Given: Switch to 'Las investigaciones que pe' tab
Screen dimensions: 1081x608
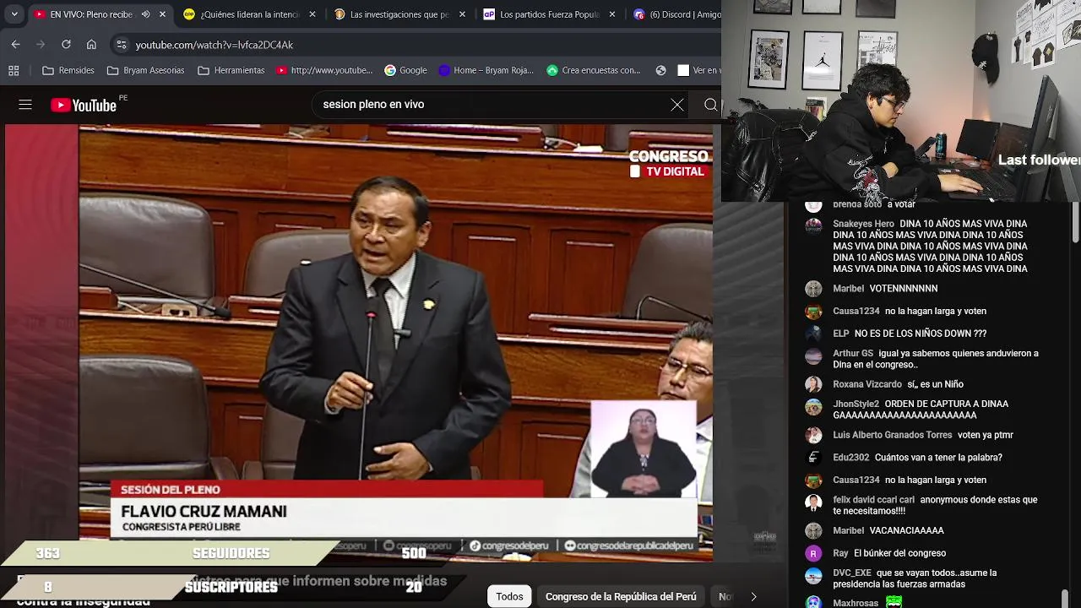Looking at the screenshot, I should point(399,14).
